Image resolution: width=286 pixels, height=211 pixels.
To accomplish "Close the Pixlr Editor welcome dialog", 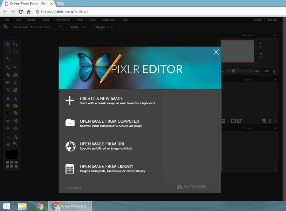I will coord(216,52).
